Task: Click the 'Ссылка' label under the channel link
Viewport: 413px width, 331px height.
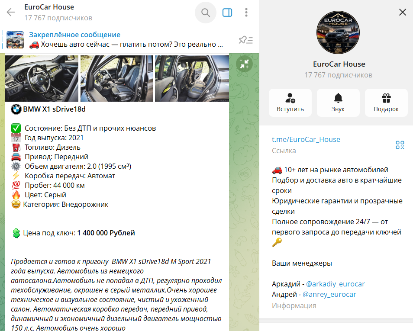Action: pyautogui.click(x=284, y=151)
